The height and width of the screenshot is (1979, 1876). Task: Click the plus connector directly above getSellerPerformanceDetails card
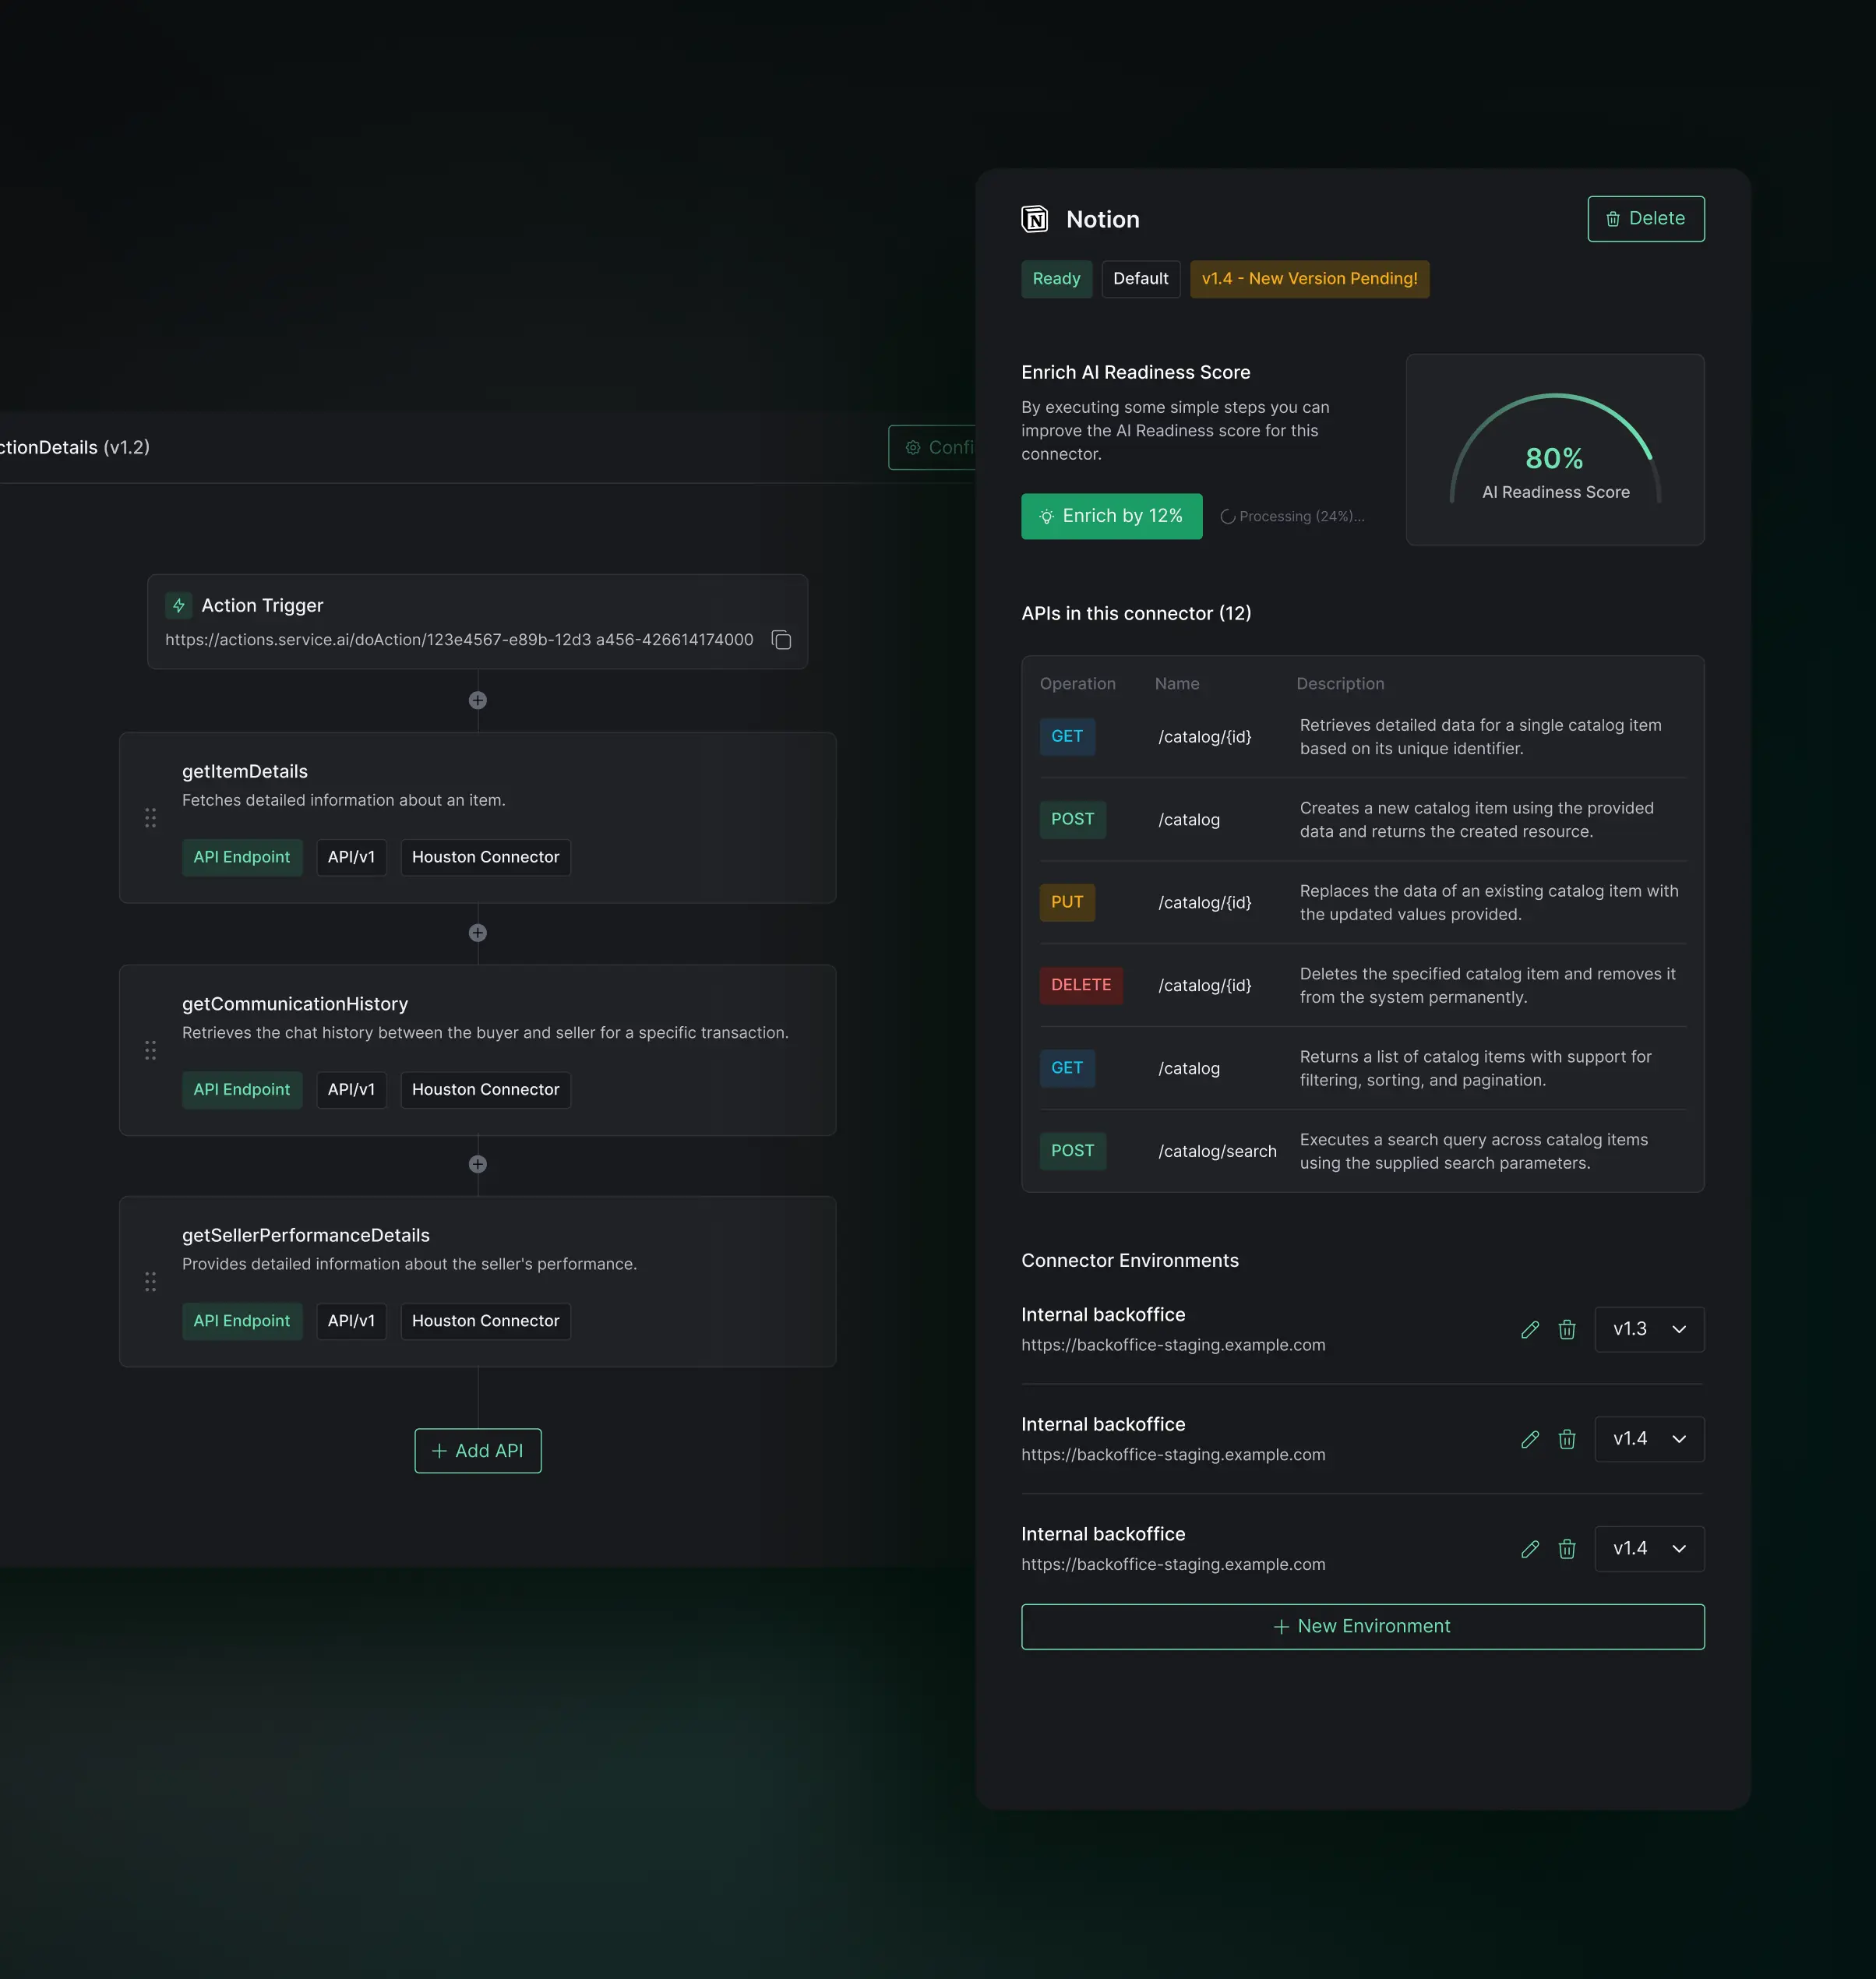click(478, 1164)
